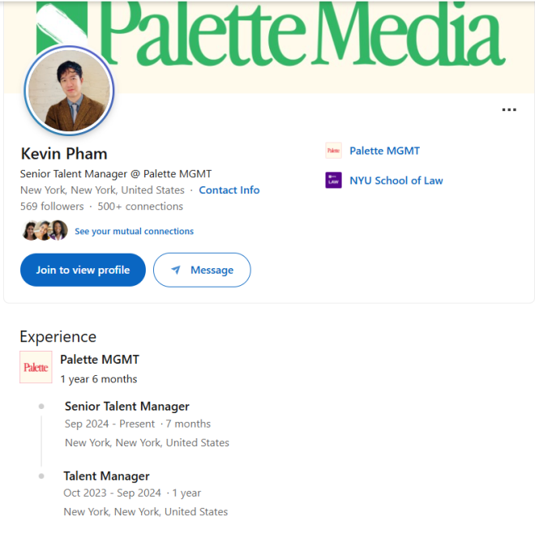This screenshot has height=533, width=535.
Task: Click Kevin Pham's profile photo
Action: pyautogui.click(x=69, y=91)
